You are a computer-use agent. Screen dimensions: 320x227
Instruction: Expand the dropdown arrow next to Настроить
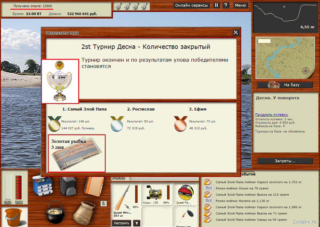(136, 223)
